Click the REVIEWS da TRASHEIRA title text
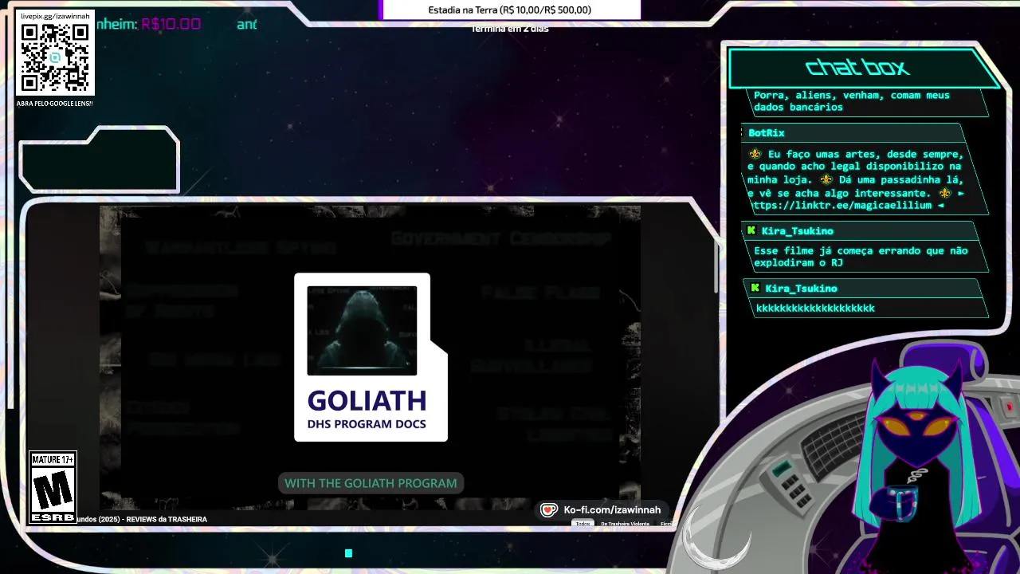Screen dimensions: 1020x574 coord(167,519)
